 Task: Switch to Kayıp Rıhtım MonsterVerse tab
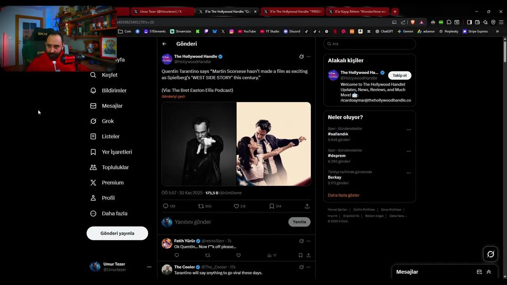358,11
